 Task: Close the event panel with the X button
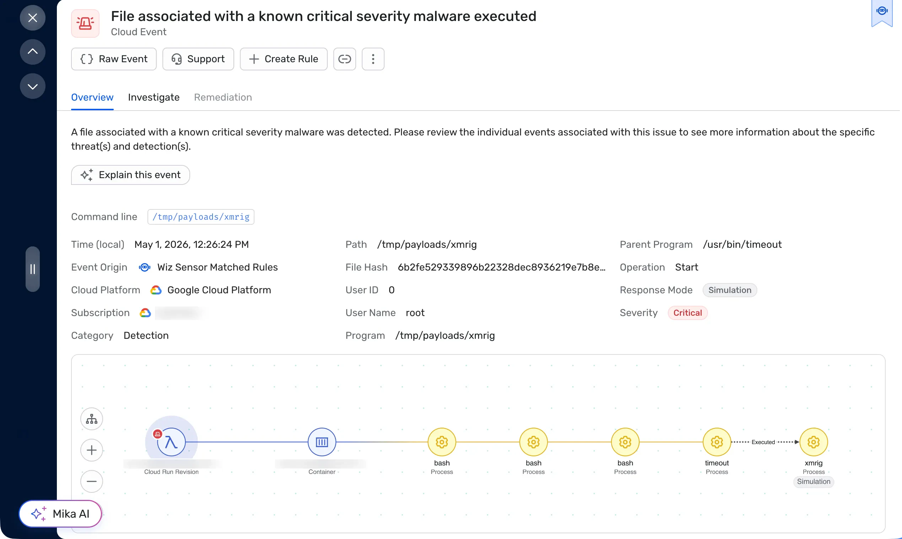click(33, 17)
